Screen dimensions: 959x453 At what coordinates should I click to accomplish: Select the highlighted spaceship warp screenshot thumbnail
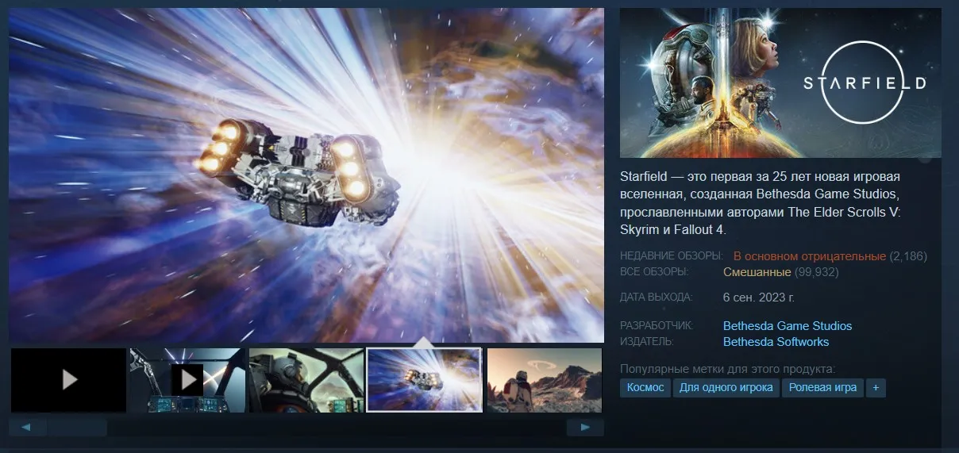(425, 380)
